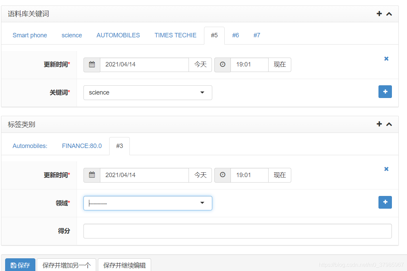
Task: Open calendar picker in 标签类别 section
Action: (x=92, y=175)
